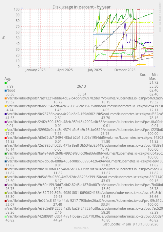Select the legend path of pod 89980c0e-ca3c-4374

(85, 130)
